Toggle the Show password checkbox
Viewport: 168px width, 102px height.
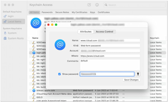pyautogui.click(x=59, y=74)
